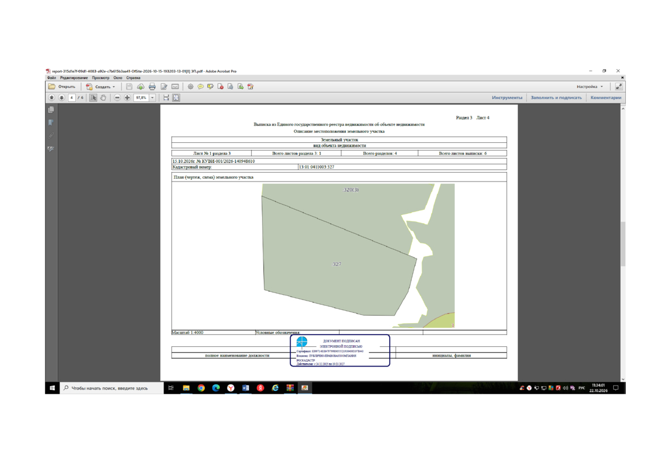Add a sticky note comment with the speech bubble icon

point(200,86)
